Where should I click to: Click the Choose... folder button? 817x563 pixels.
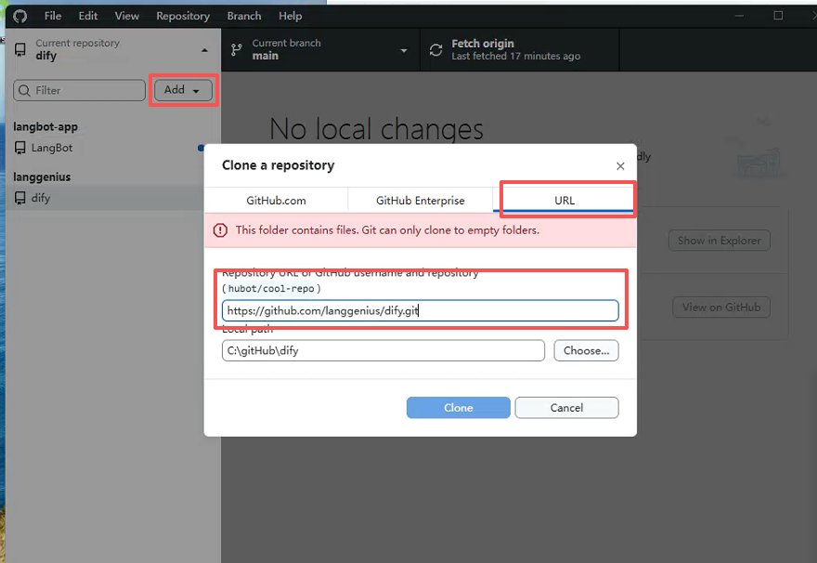[586, 350]
